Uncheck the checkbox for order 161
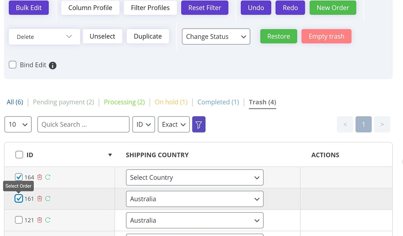Viewport: 403px width, 236px height. [x=19, y=198]
